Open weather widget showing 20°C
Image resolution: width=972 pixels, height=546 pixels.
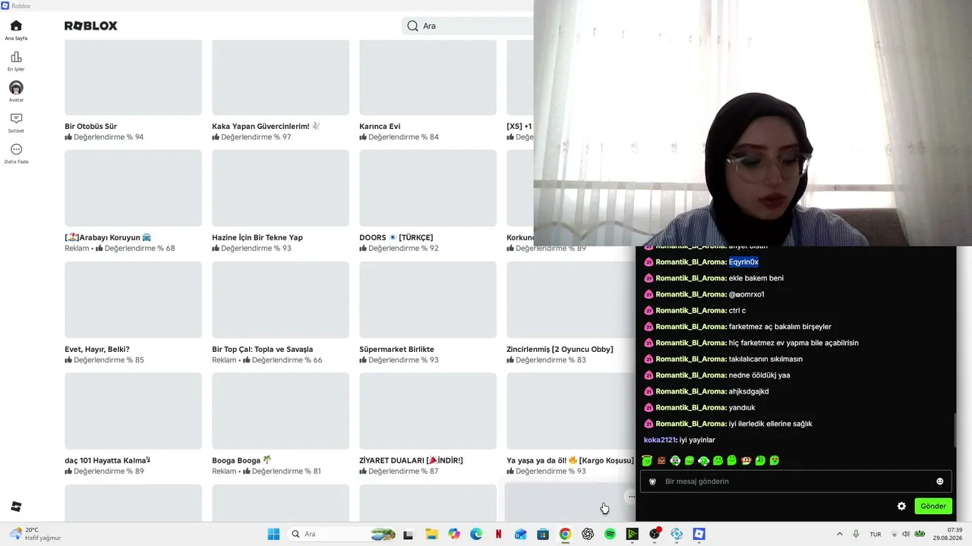coord(35,534)
